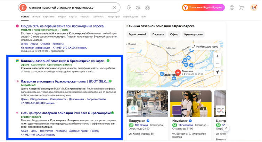Screen dimensions: 262x142
Task: Show next clinic cards with arrow
Action: click(x=226, y=128)
